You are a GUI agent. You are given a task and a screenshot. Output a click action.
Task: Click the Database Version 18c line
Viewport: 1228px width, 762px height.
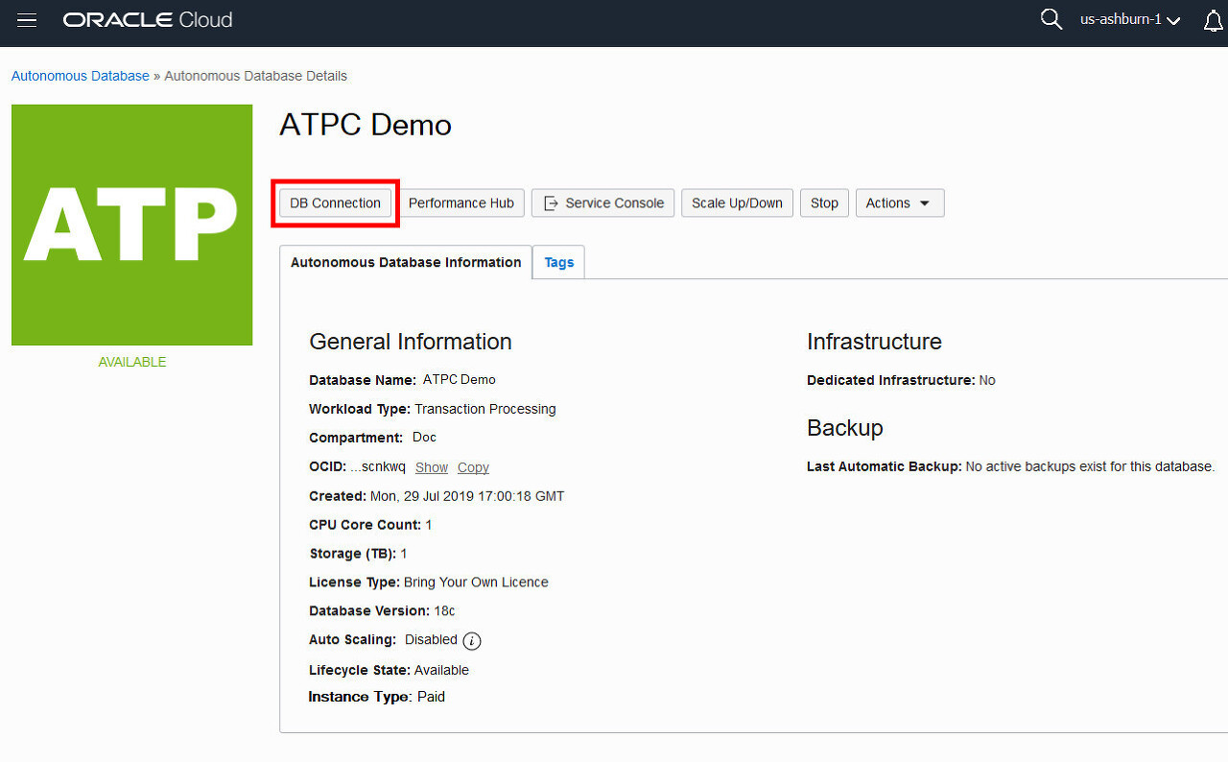tap(382, 610)
